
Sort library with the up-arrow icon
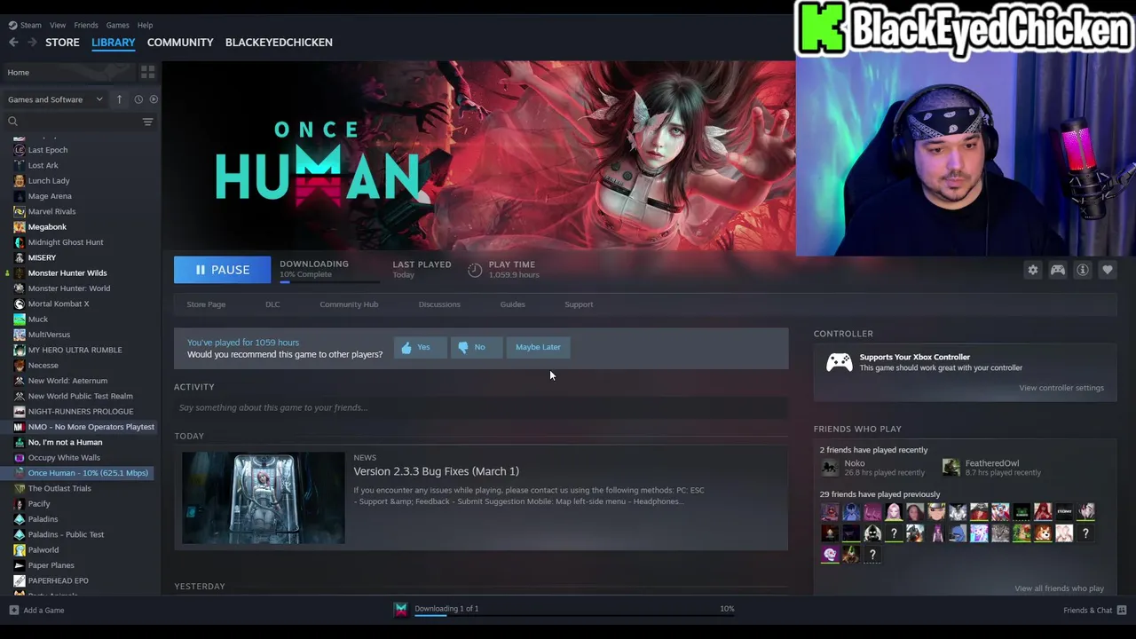click(x=119, y=99)
